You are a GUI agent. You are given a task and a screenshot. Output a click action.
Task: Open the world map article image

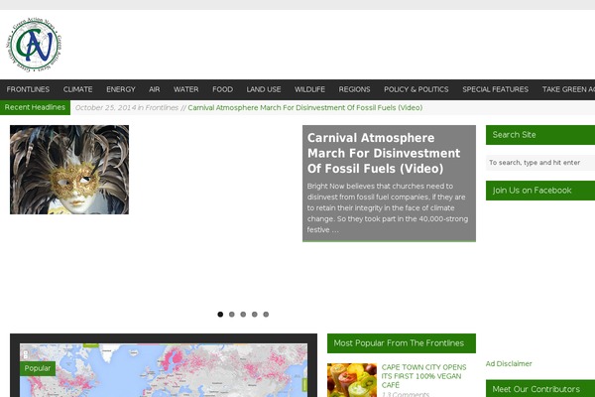pyautogui.click(x=164, y=370)
